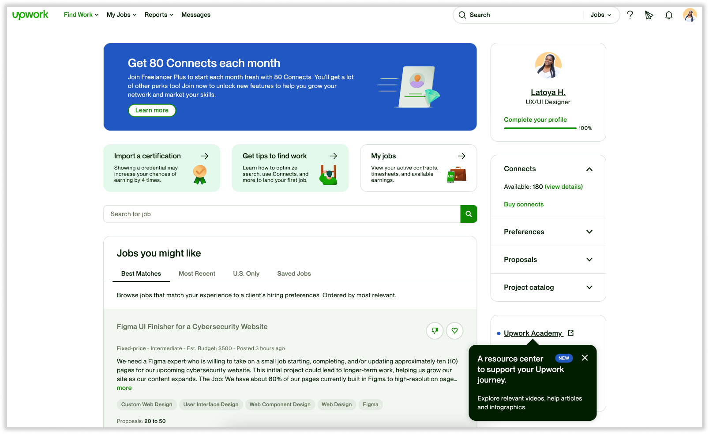This screenshot has height=434, width=709.
Task: Switch to the U.S. Only tab
Action: point(246,273)
